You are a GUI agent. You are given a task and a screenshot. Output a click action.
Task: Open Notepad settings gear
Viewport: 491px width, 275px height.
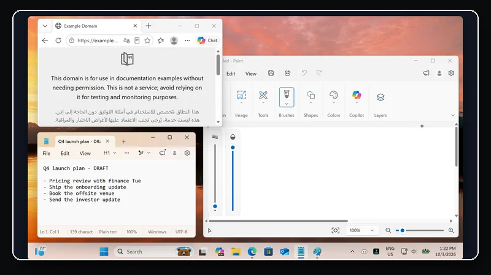coord(187,153)
